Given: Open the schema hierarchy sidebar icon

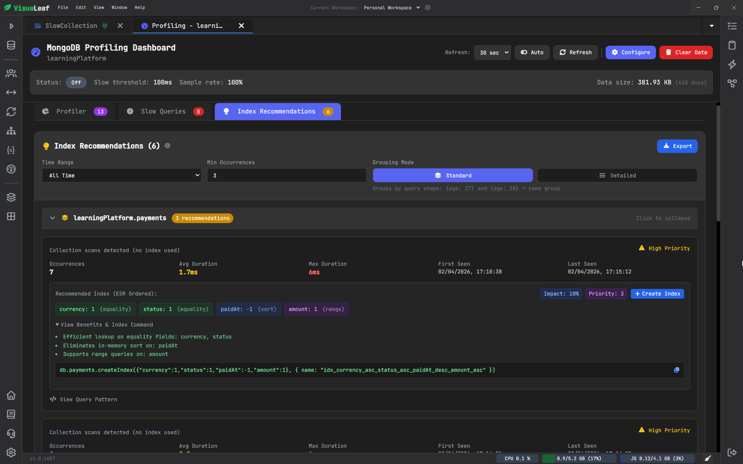Looking at the screenshot, I should tap(11, 131).
